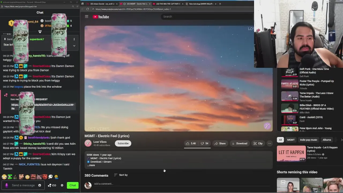
Task: Play Billie Eilish BIRDS OF A FEATHER
Action: tap(289, 108)
